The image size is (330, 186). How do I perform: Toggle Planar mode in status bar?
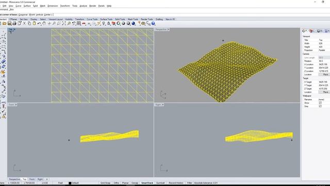click(125, 183)
